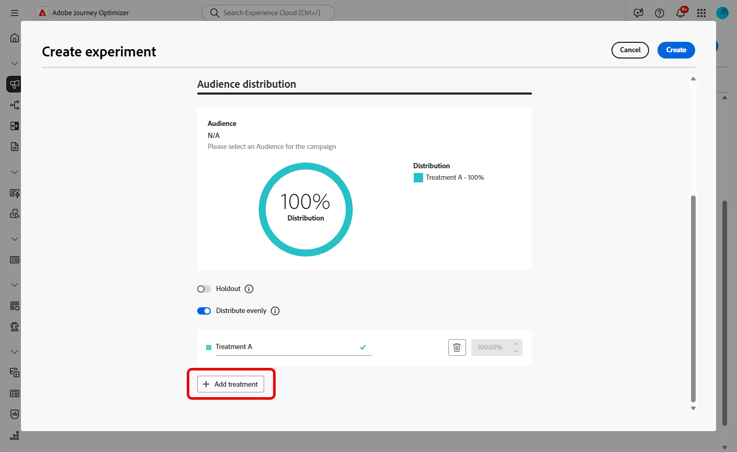Click the Add treatment button
Image resolution: width=737 pixels, height=452 pixels.
point(231,384)
